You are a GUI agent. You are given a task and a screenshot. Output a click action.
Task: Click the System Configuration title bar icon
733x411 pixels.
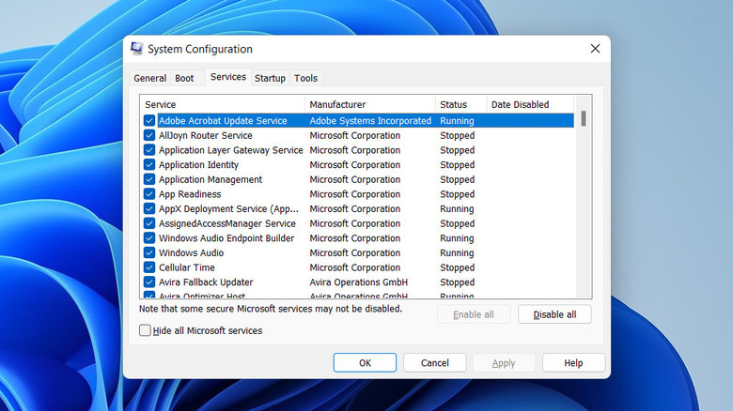(x=136, y=49)
